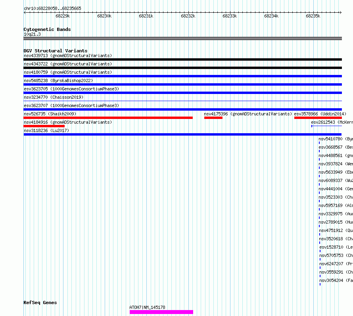Click the thin blue line under nsv3234770
Viewport: 353px width, 316px height.
pos(182,101)
